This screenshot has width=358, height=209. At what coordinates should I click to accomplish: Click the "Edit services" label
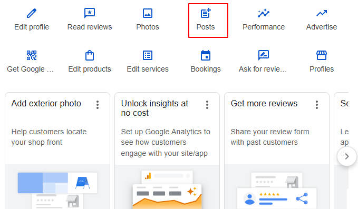tap(148, 69)
